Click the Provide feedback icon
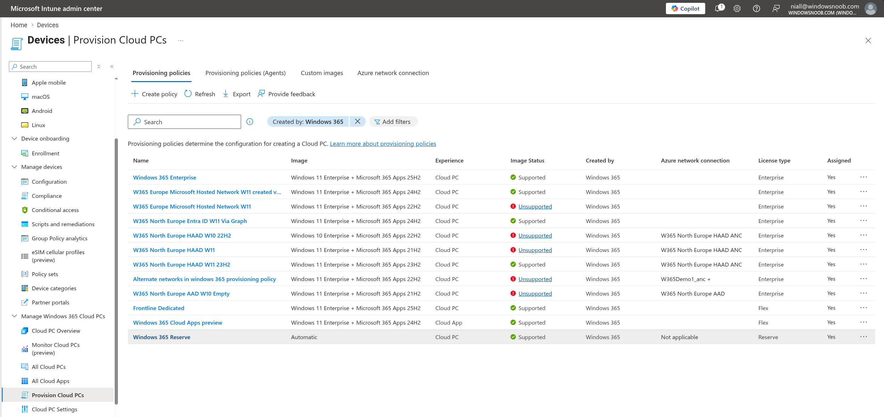The height and width of the screenshot is (417, 884). click(x=261, y=94)
